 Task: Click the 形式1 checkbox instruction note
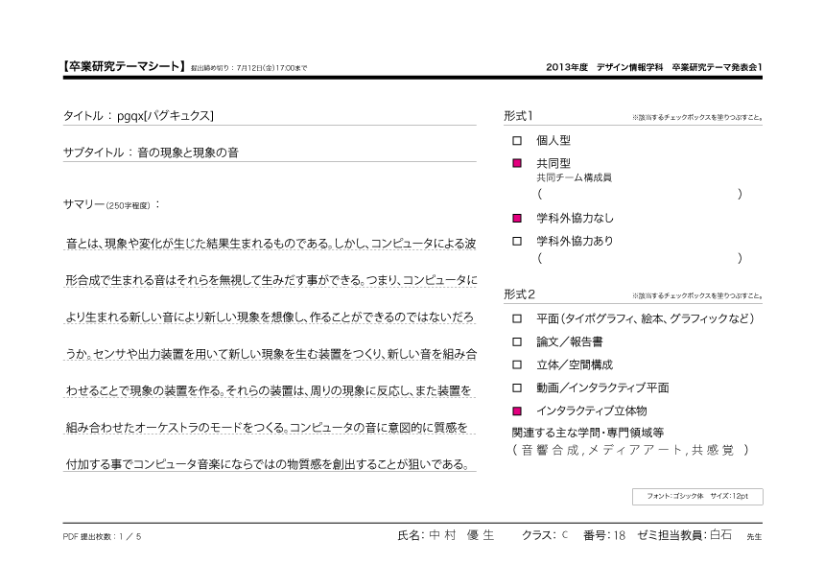(x=697, y=118)
